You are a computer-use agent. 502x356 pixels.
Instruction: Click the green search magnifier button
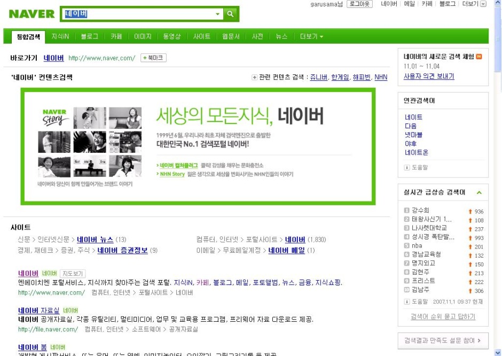tap(230, 14)
